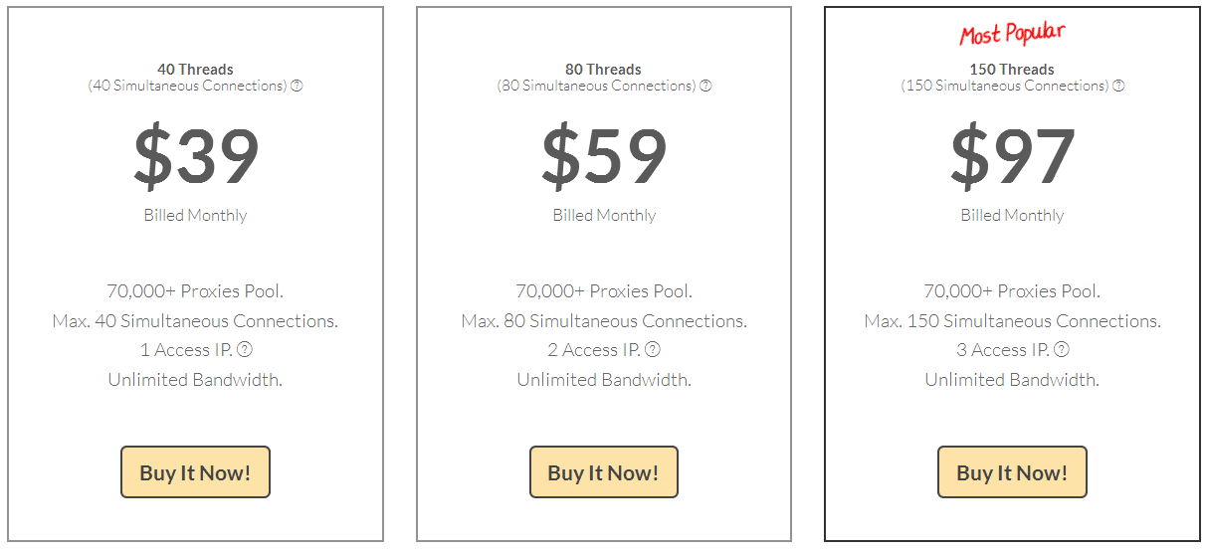Viewport: 1205px width, 550px height.
Task: Click the $59 price text
Action: point(604,157)
